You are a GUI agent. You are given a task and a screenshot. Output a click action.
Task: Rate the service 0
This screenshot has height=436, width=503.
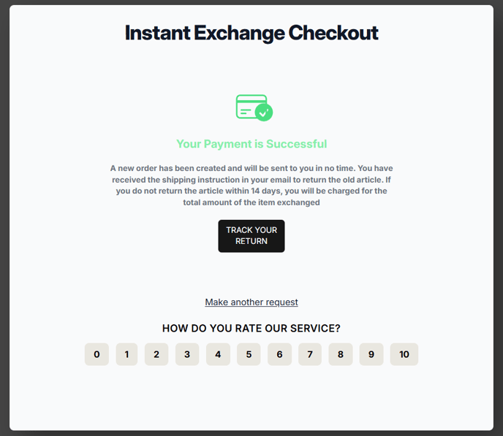tap(97, 354)
